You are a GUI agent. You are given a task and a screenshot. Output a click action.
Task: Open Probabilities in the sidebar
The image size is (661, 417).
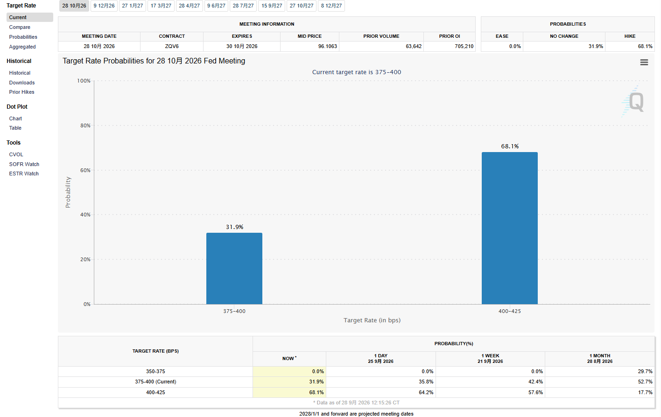pos(23,37)
